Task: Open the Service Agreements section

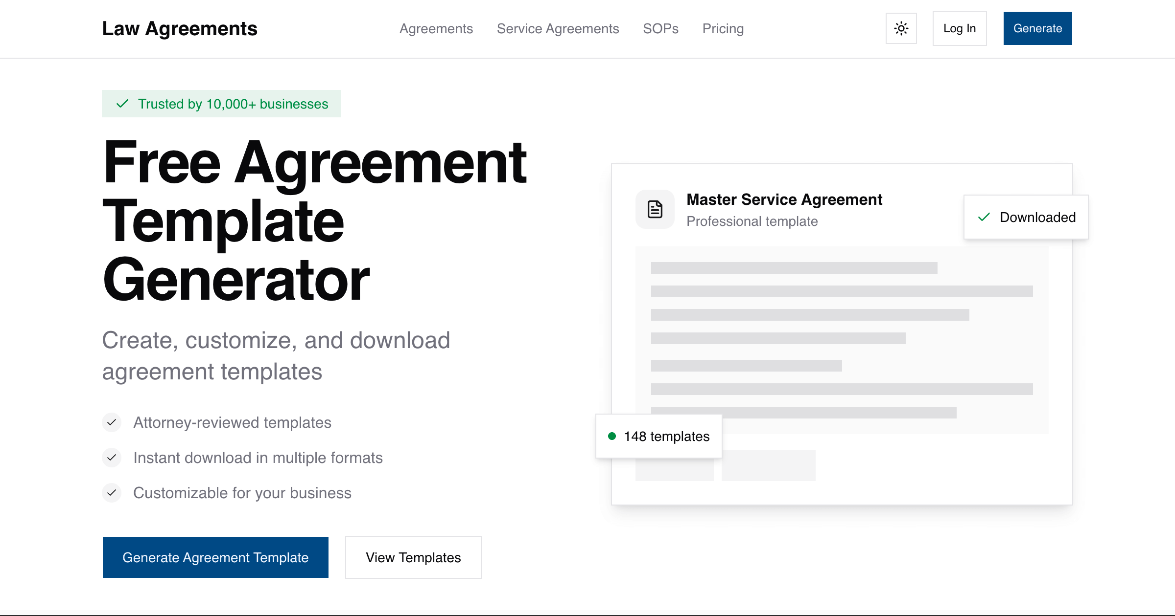Action: pos(558,28)
